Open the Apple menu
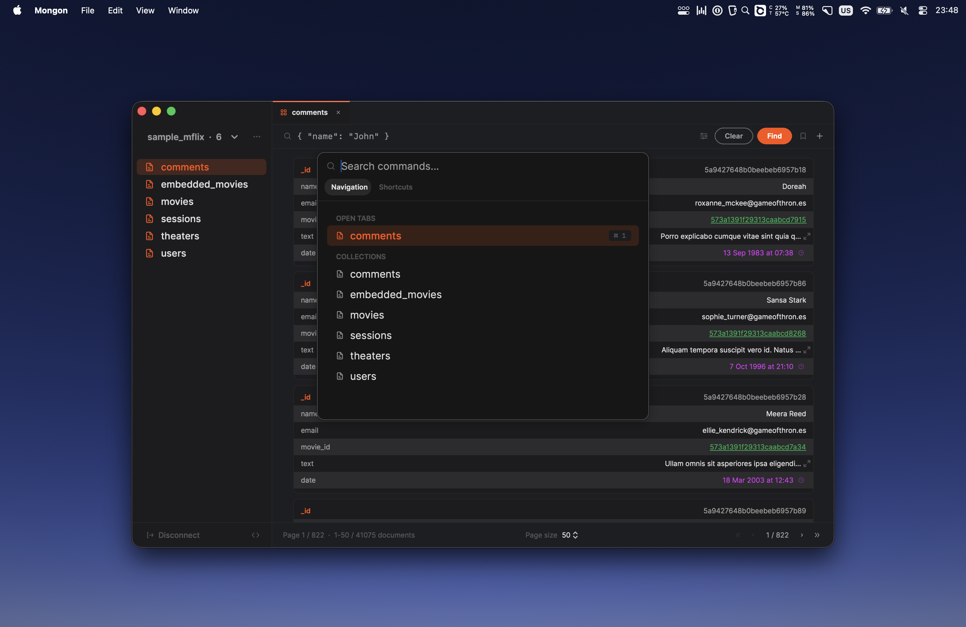966x627 pixels. [x=17, y=10]
